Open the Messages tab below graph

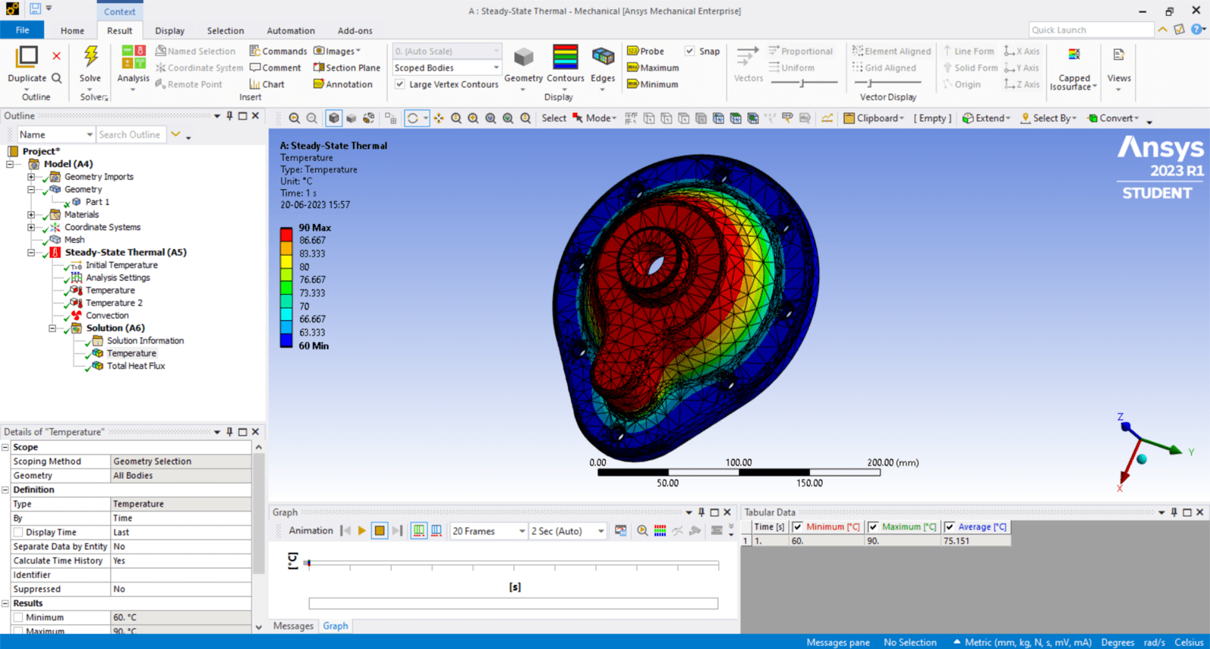(x=293, y=626)
